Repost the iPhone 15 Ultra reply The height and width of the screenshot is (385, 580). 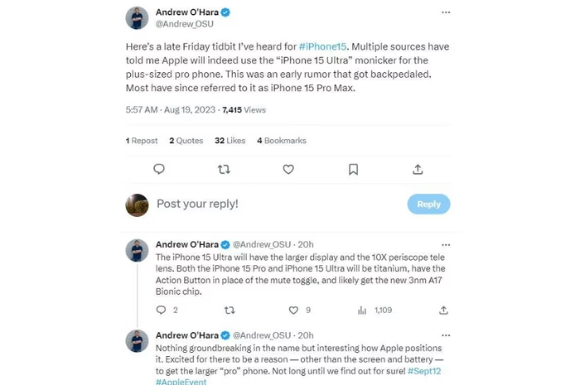[229, 310]
